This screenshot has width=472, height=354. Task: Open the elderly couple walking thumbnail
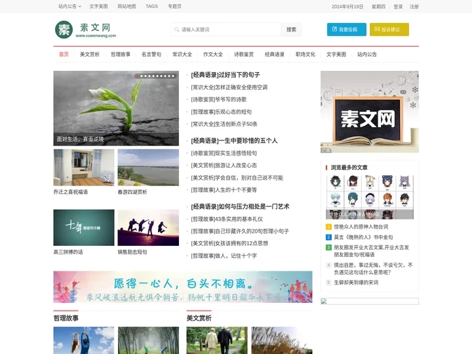(217, 340)
